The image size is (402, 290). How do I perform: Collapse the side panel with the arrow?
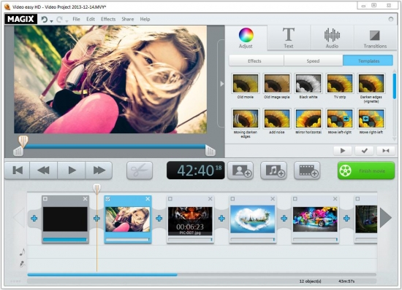[221, 84]
